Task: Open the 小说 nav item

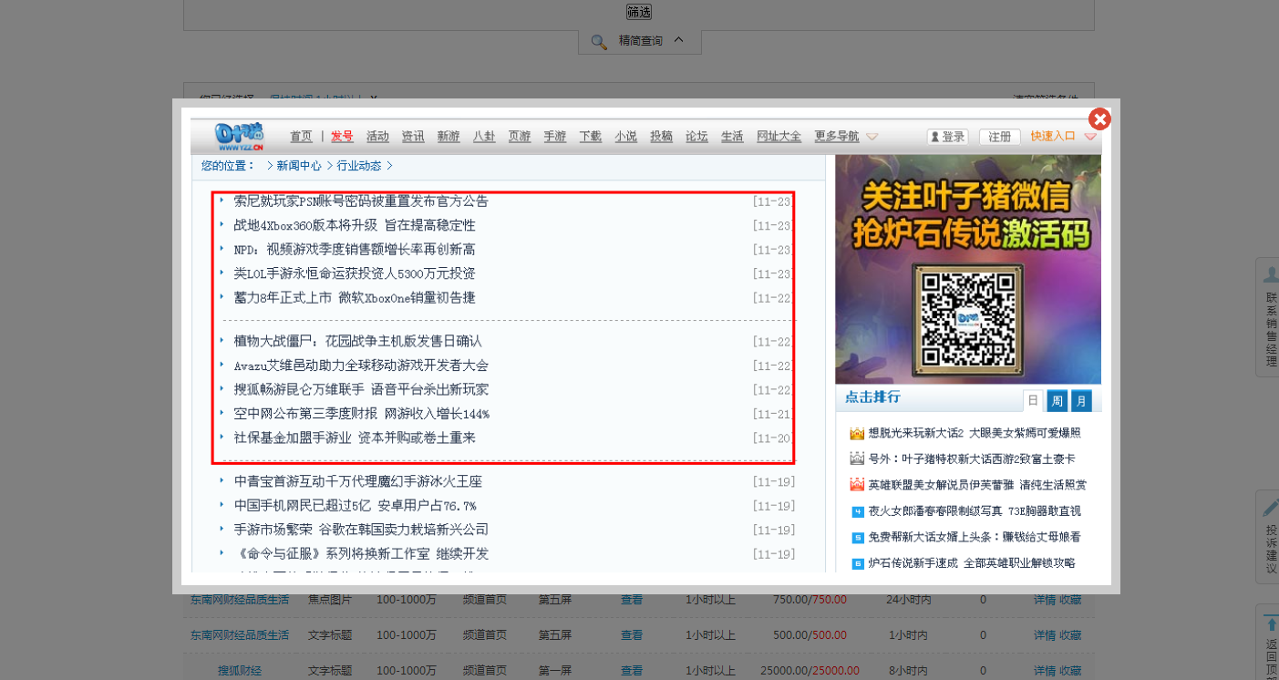Action: click(x=626, y=137)
